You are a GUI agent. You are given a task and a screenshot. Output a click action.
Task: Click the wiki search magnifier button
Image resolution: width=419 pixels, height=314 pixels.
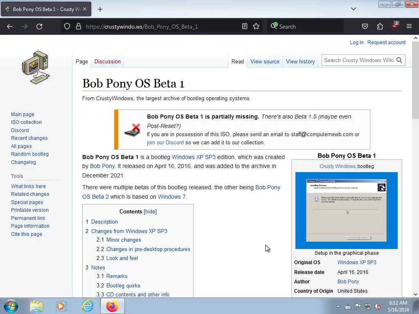(x=399, y=60)
